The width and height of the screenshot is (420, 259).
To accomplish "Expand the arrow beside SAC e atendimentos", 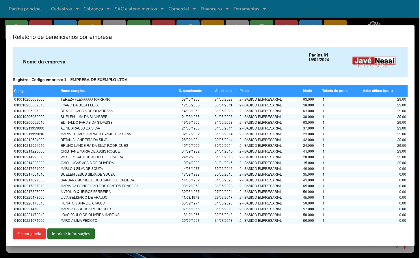I will pos(162,9).
